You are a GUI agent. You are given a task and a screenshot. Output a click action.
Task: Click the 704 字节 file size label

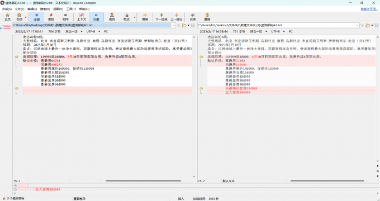click(54, 31)
